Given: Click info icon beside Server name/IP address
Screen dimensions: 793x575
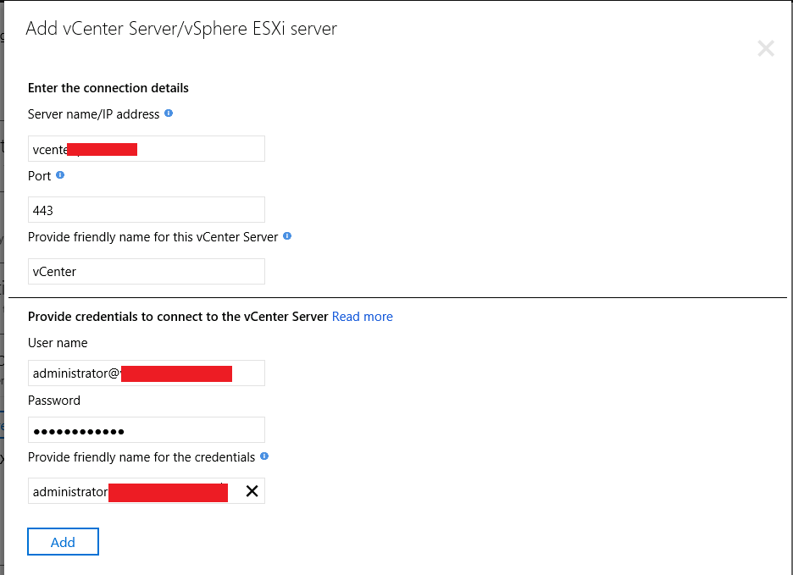Looking at the screenshot, I should tap(169, 113).
